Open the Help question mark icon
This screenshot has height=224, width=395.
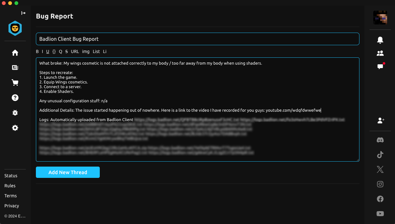click(x=15, y=98)
